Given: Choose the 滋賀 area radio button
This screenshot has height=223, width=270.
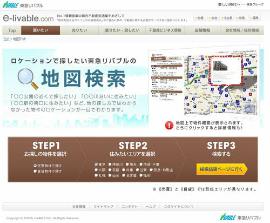Looking at the screenshot, I should [137, 170].
